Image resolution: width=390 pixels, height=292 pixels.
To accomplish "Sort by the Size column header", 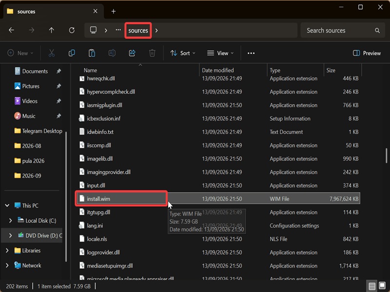I will pos(331,70).
